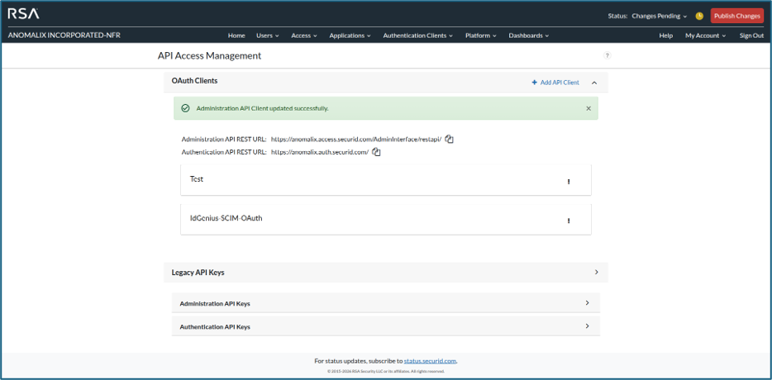Copy the Authentication API REST URL
This screenshot has width=772, height=380.
(x=377, y=152)
